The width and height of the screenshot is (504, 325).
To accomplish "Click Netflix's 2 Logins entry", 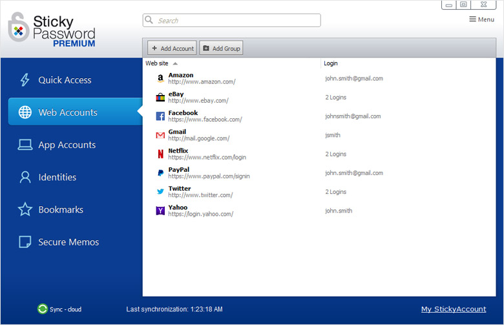I will 335,154.
